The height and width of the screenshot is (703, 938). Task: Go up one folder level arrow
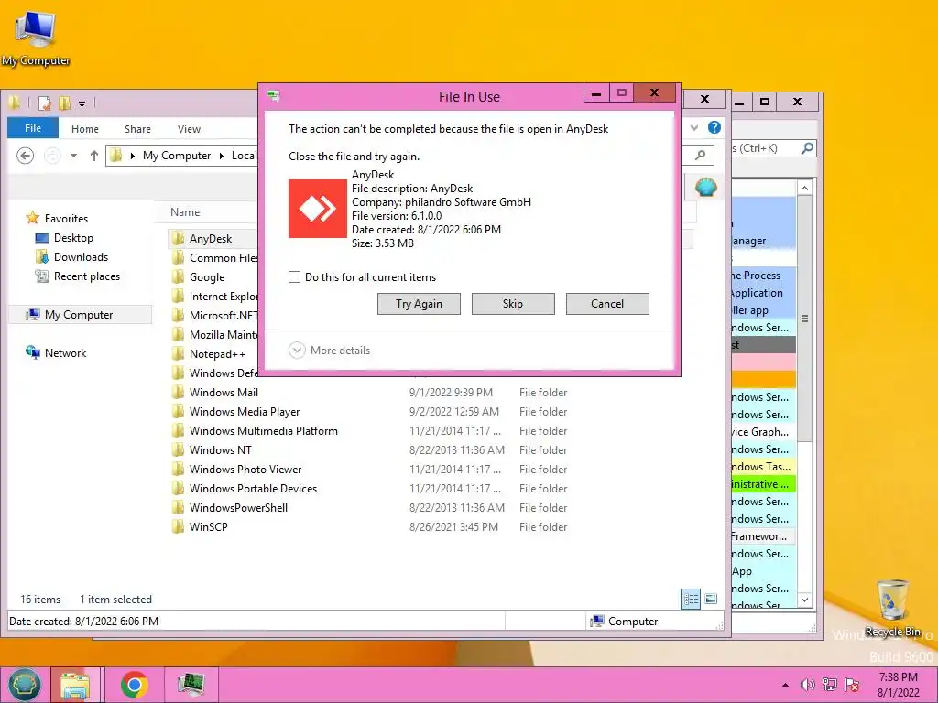pyautogui.click(x=94, y=156)
